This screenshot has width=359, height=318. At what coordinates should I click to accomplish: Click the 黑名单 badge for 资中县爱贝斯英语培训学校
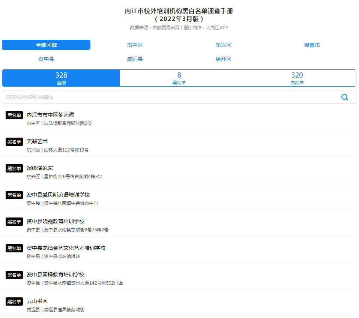tap(14, 195)
